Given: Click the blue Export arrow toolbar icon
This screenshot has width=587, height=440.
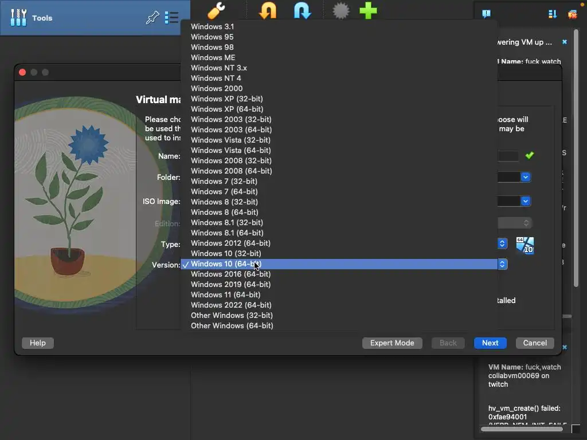Looking at the screenshot, I should click(x=302, y=10).
